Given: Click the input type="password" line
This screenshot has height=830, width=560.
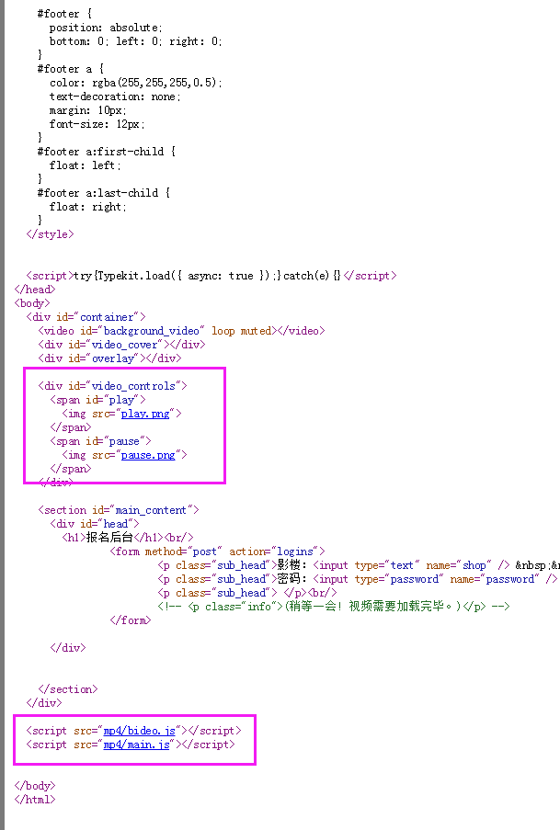Looking at the screenshot, I should click(358, 578).
